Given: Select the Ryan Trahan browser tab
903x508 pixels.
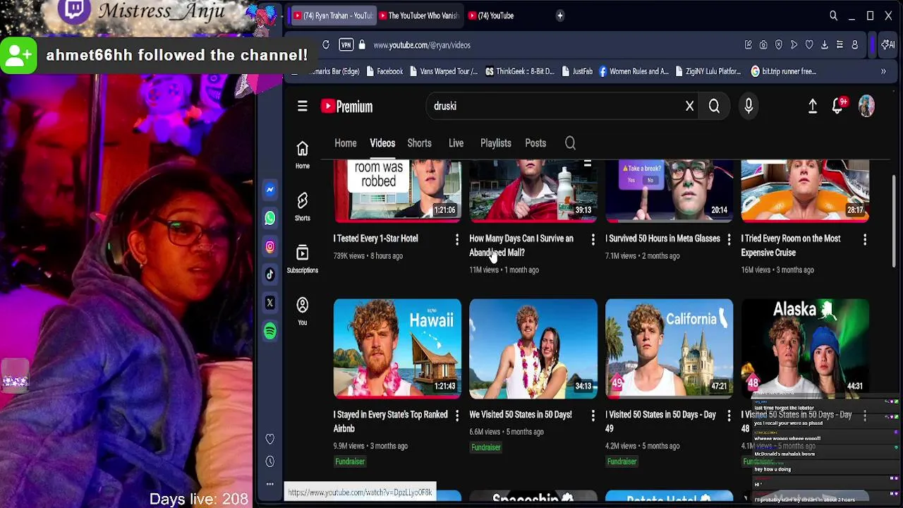Looking at the screenshot, I should [332, 16].
